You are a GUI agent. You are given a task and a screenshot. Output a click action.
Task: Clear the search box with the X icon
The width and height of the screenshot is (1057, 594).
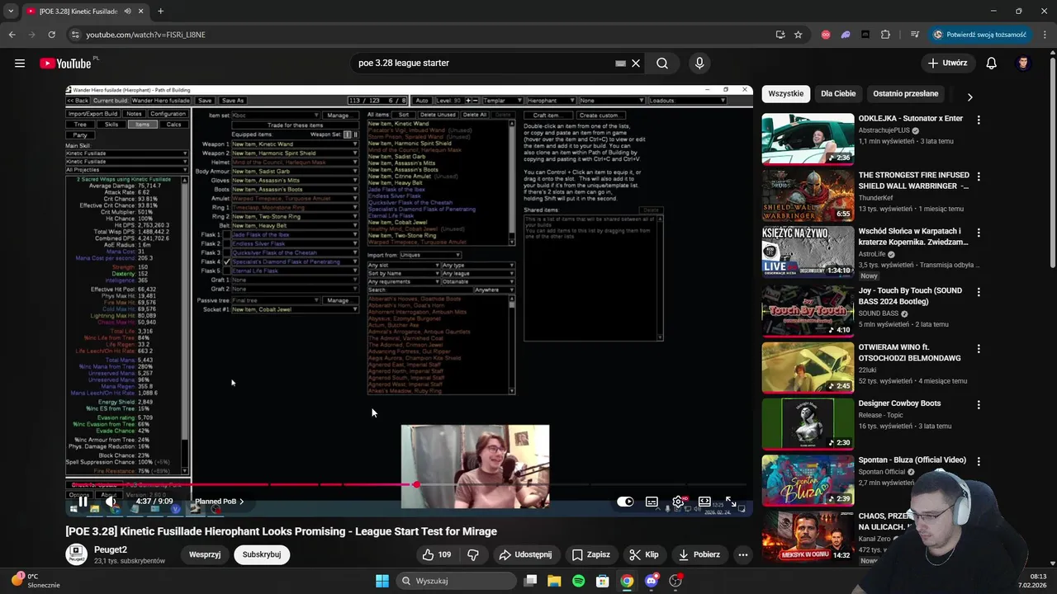636,64
